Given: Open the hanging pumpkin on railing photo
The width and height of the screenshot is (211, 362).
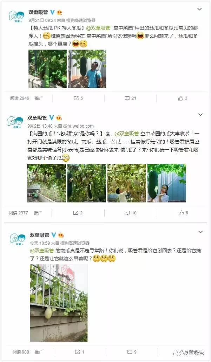Looking at the screenshot, I should pyautogui.click(x=59, y=303).
